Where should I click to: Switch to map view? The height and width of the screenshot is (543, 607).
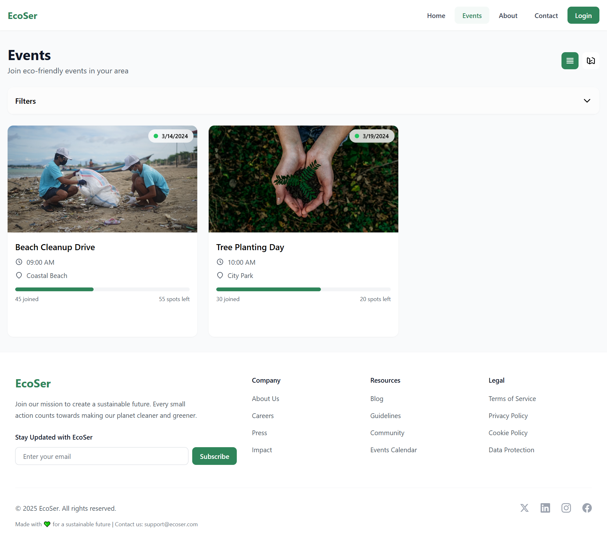[x=591, y=61]
